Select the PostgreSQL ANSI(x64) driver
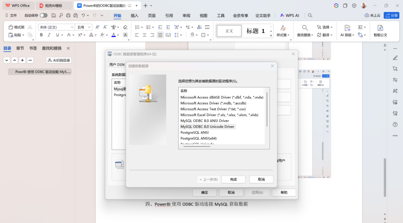The height and width of the screenshot is (223, 403). tap(199, 138)
